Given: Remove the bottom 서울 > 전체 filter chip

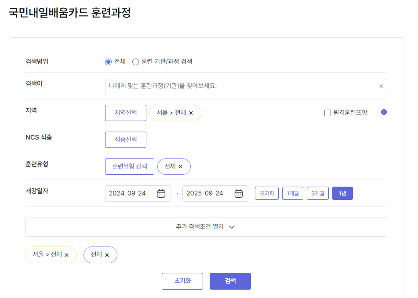Looking at the screenshot, I should [x=67, y=255].
